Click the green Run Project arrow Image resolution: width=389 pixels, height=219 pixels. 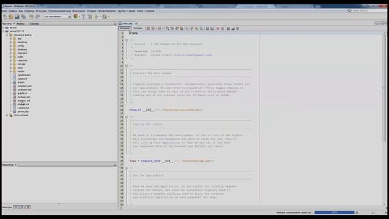pyautogui.click(x=97, y=16)
